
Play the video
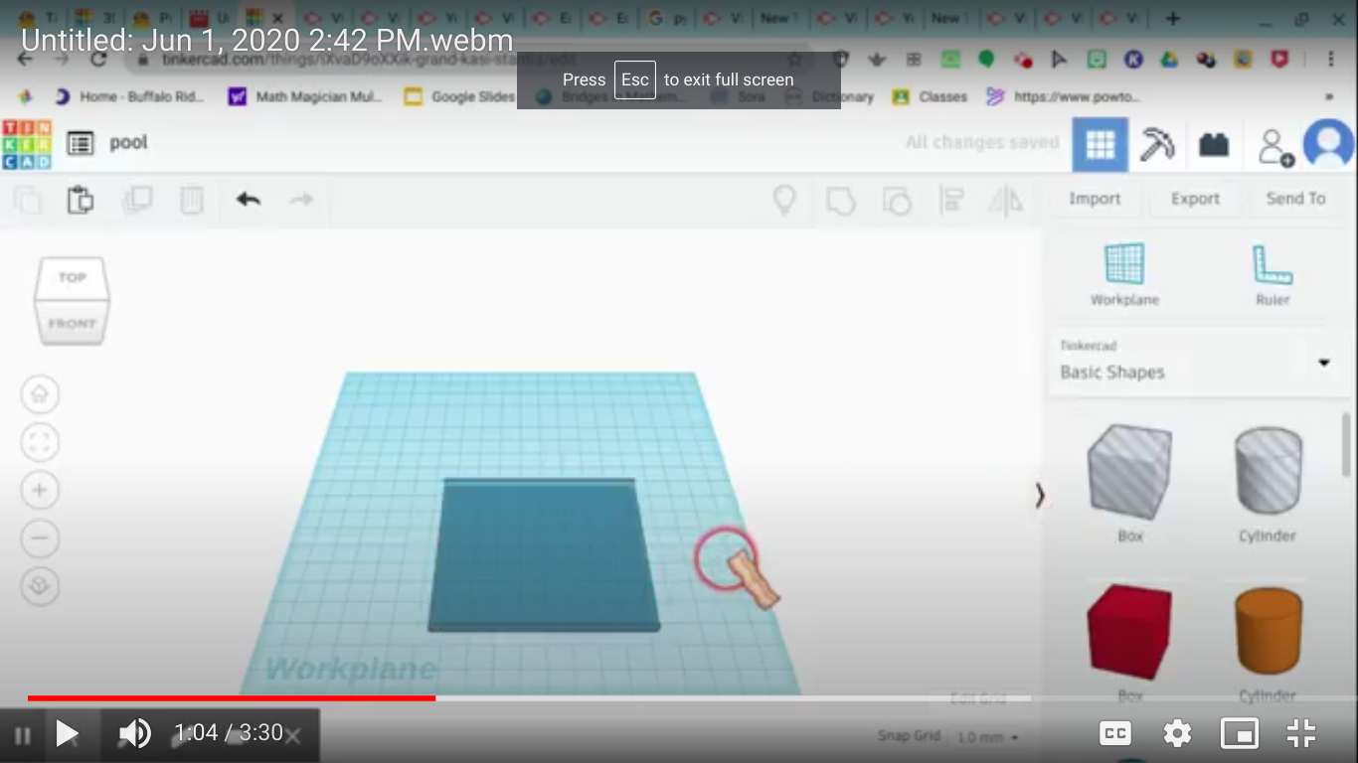[x=67, y=733]
